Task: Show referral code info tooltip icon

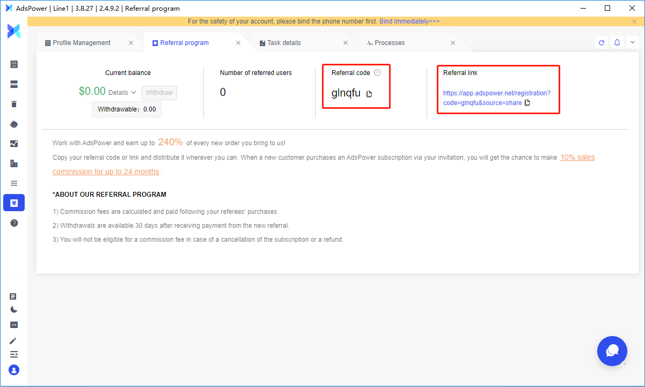Action: point(377,72)
